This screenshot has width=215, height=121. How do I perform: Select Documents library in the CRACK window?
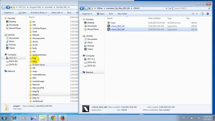click(92, 39)
